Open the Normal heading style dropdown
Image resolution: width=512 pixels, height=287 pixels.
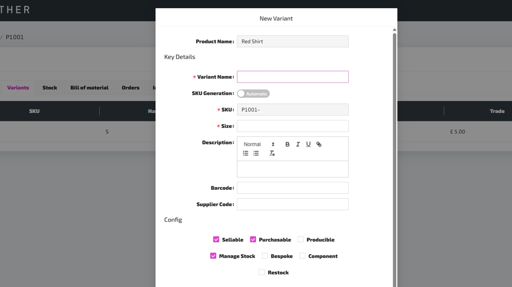259,144
